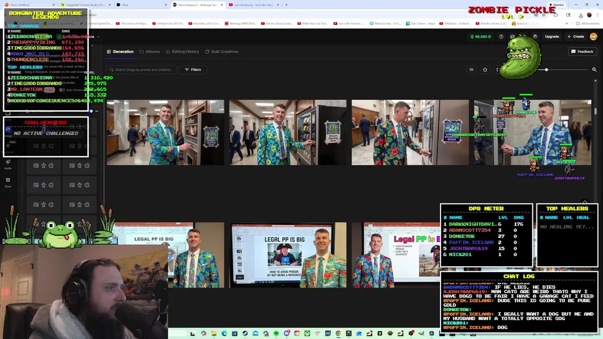Viewport: 603px width, 339px height.
Task: Switch to the Live streaming - YouTube Studio tab
Action: [254, 5]
